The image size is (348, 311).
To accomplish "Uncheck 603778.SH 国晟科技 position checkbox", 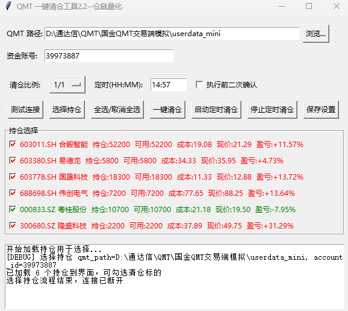I will [x=13, y=177].
